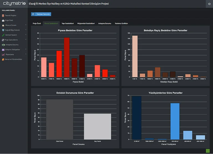Expand the Raporlama menu chevron
This screenshot has width=213, height=154.
26,54
